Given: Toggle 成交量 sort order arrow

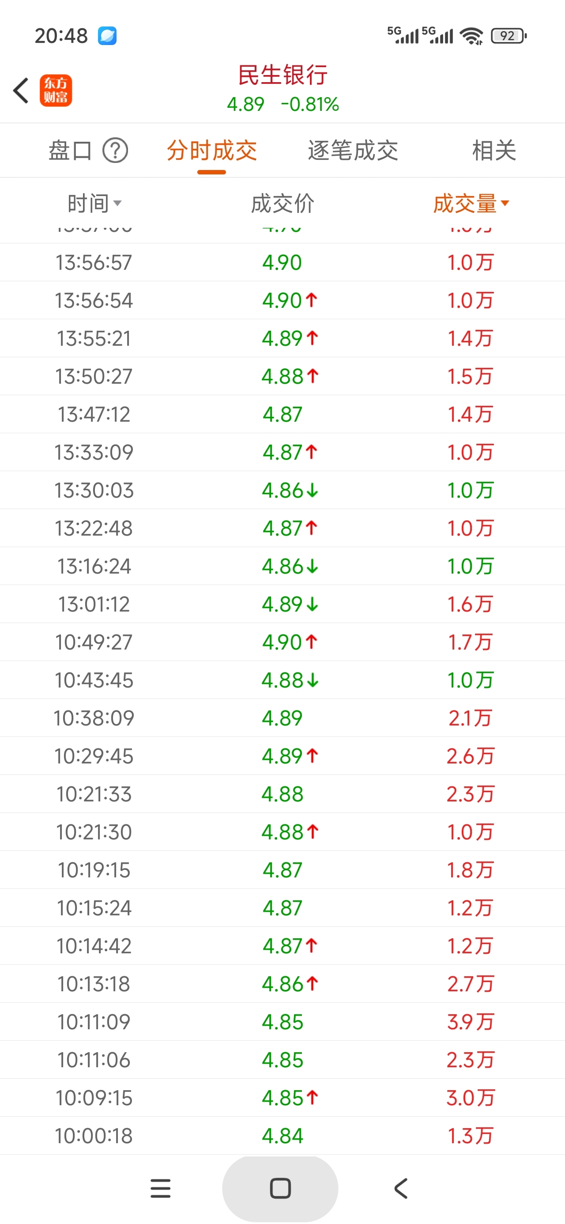Looking at the screenshot, I should coord(505,204).
